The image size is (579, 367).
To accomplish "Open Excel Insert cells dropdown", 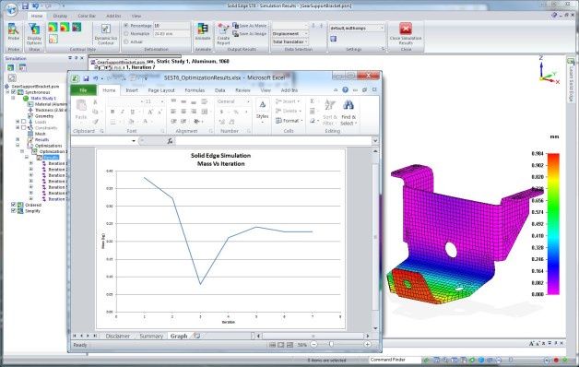I will pyautogui.click(x=288, y=101).
